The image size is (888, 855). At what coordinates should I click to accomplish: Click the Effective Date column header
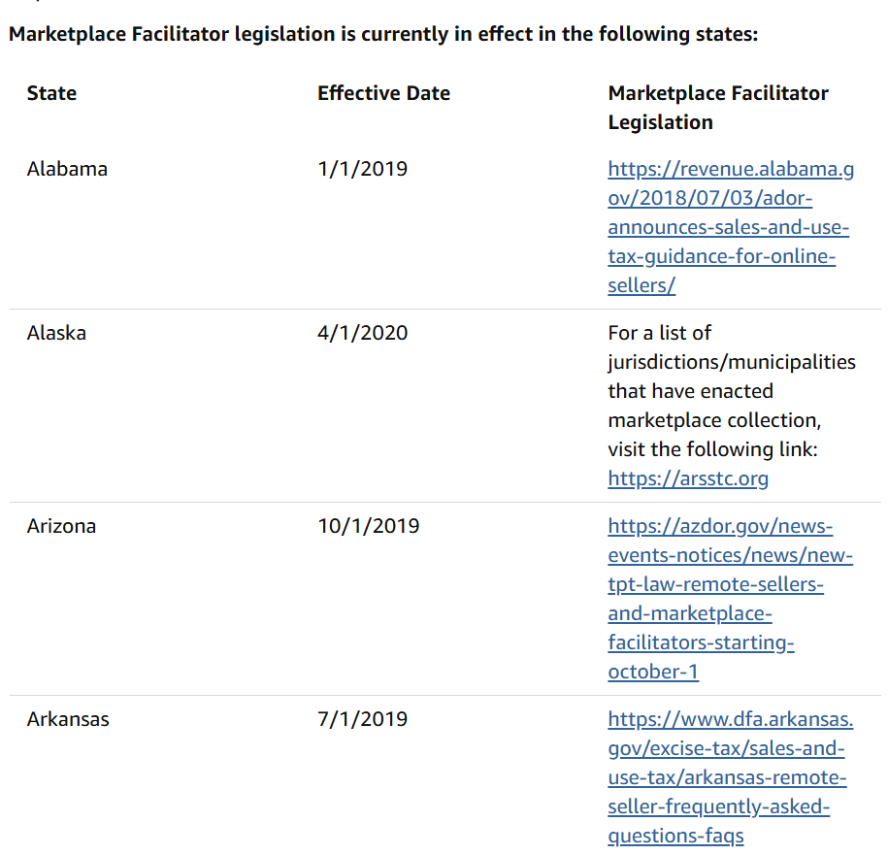tap(383, 93)
